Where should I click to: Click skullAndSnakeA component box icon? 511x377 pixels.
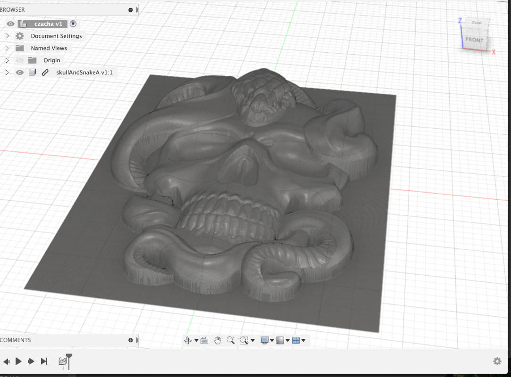tap(32, 72)
